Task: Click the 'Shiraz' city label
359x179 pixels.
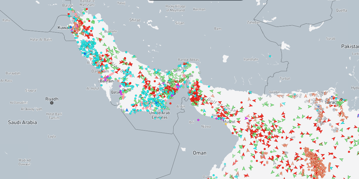Action: click(x=135, y=20)
